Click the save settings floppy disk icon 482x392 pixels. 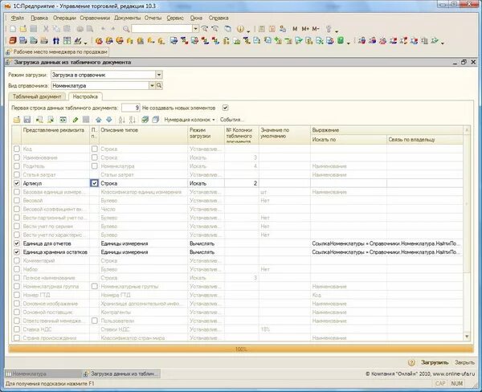(27, 120)
